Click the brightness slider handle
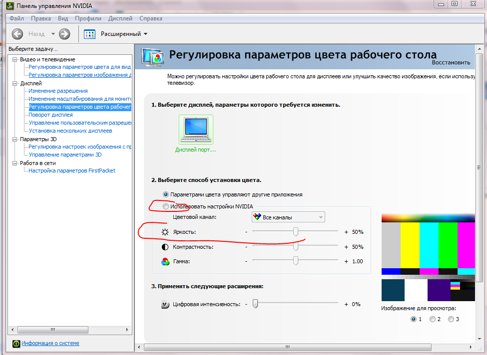Screen dimensions: 487x355 296,232
